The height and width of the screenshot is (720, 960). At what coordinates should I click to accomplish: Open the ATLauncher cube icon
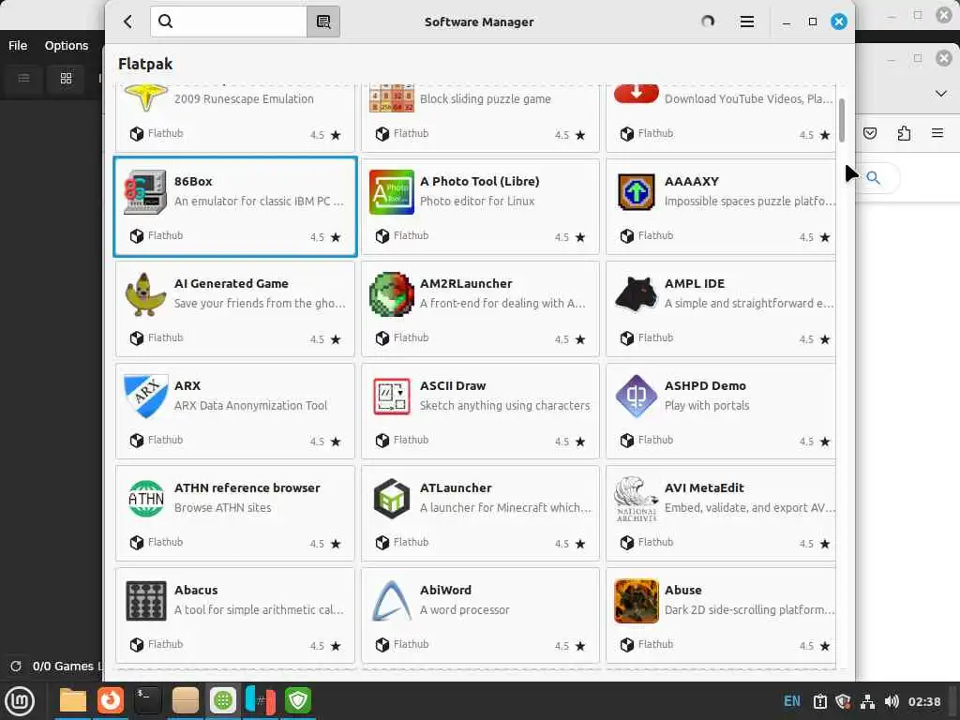(x=391, y=499)
